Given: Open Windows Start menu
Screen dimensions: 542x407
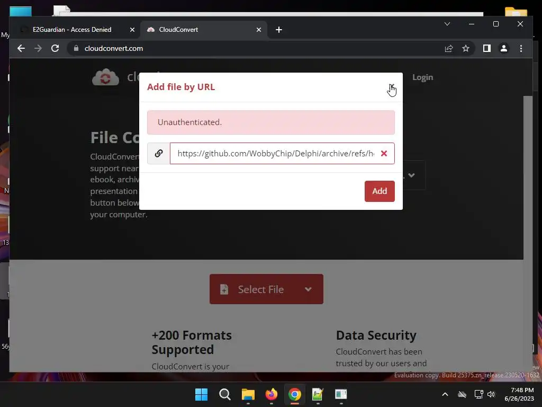Looking at the screenshot, I should (201, 394).
